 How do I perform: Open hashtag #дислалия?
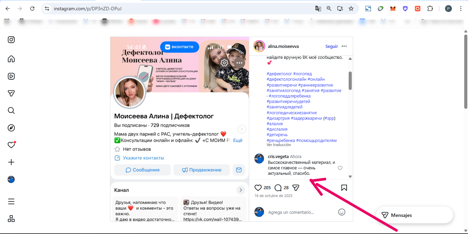[277, 129]
